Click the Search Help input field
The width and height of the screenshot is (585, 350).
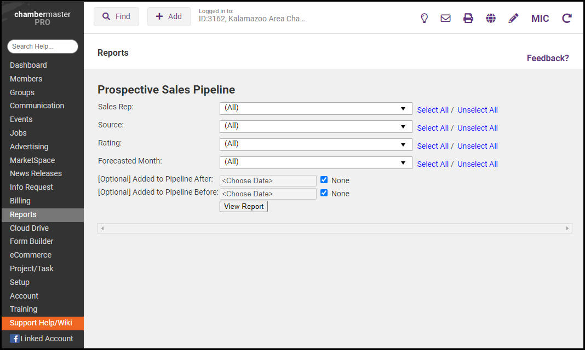(x=43, y=46)
